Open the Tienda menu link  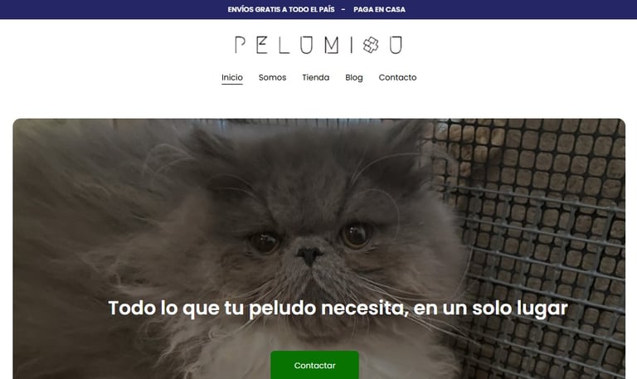(316, 77)
